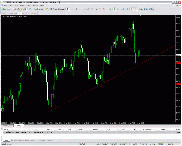
Task: Open the File menu
Action: tap(6, 6)
